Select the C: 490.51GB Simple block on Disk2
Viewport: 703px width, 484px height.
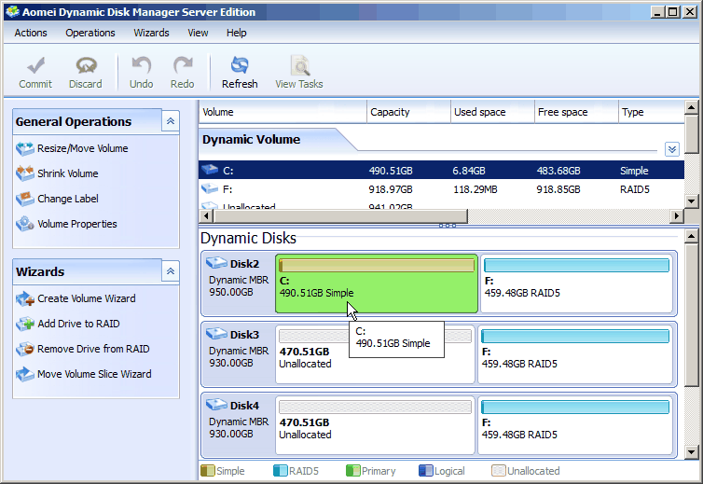click(x=377, y=283)
